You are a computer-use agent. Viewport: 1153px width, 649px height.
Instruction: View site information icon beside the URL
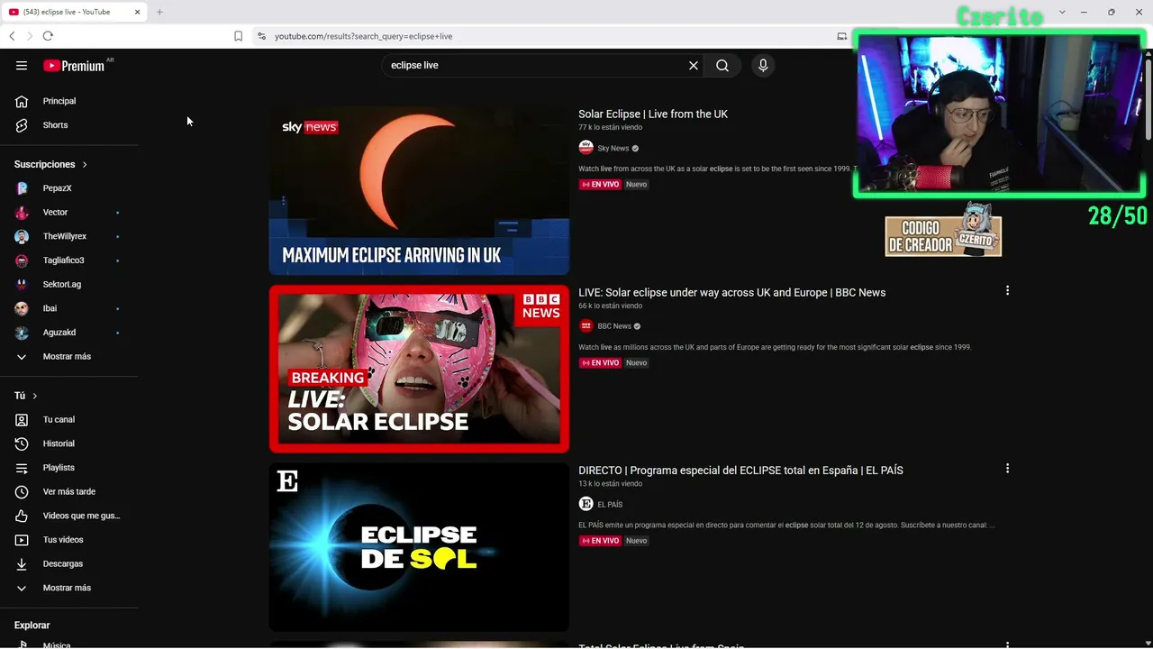pos(261,36)
